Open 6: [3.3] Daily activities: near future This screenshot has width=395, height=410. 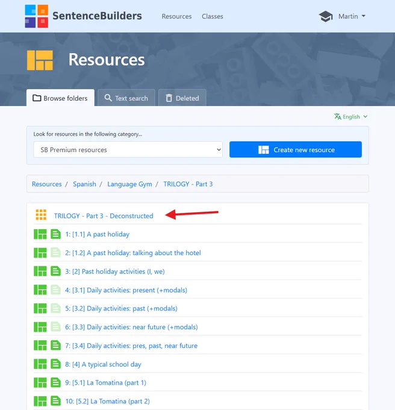(x=131, y=327)
